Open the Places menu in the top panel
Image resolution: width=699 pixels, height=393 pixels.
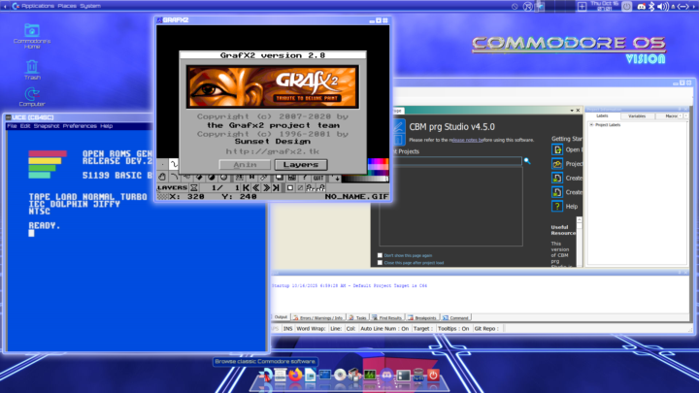tap(67, 6)
